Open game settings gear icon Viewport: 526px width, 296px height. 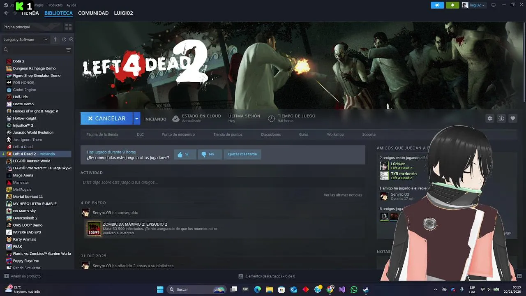click(490, 118)
